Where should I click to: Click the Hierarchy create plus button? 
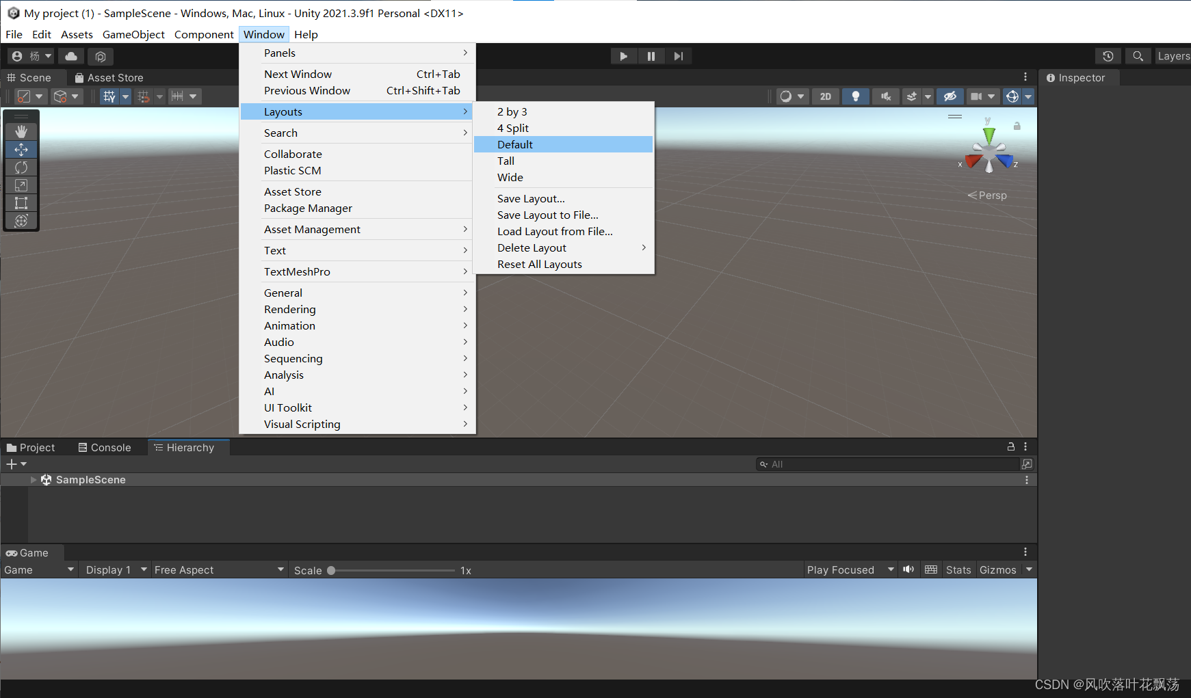[x=12, y=464]
